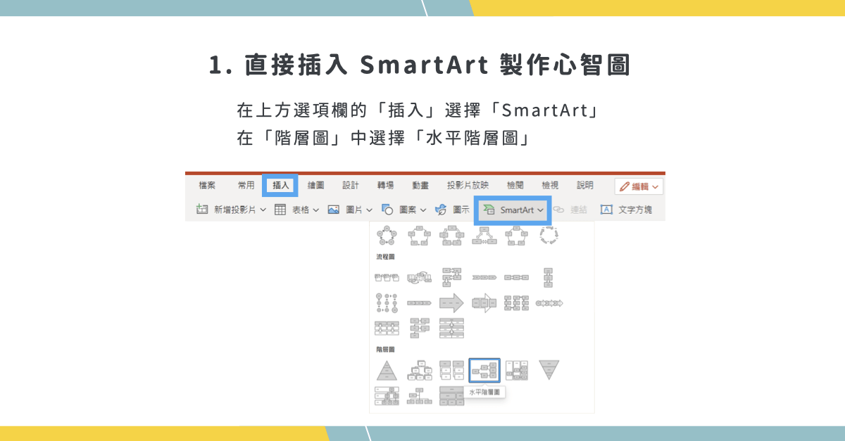Select the zig-zag bending boxes process layout
Image resolution: width=845 pixels, height=441 pixels.
419,328
